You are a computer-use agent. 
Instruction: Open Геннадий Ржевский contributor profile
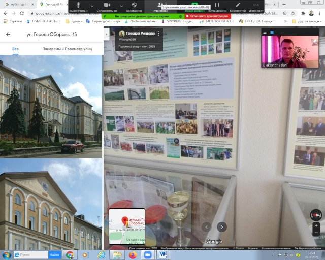[141, 34]
